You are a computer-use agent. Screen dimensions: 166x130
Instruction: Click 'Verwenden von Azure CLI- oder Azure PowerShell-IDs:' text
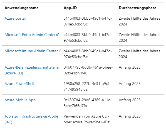click(x=87, y=119)
